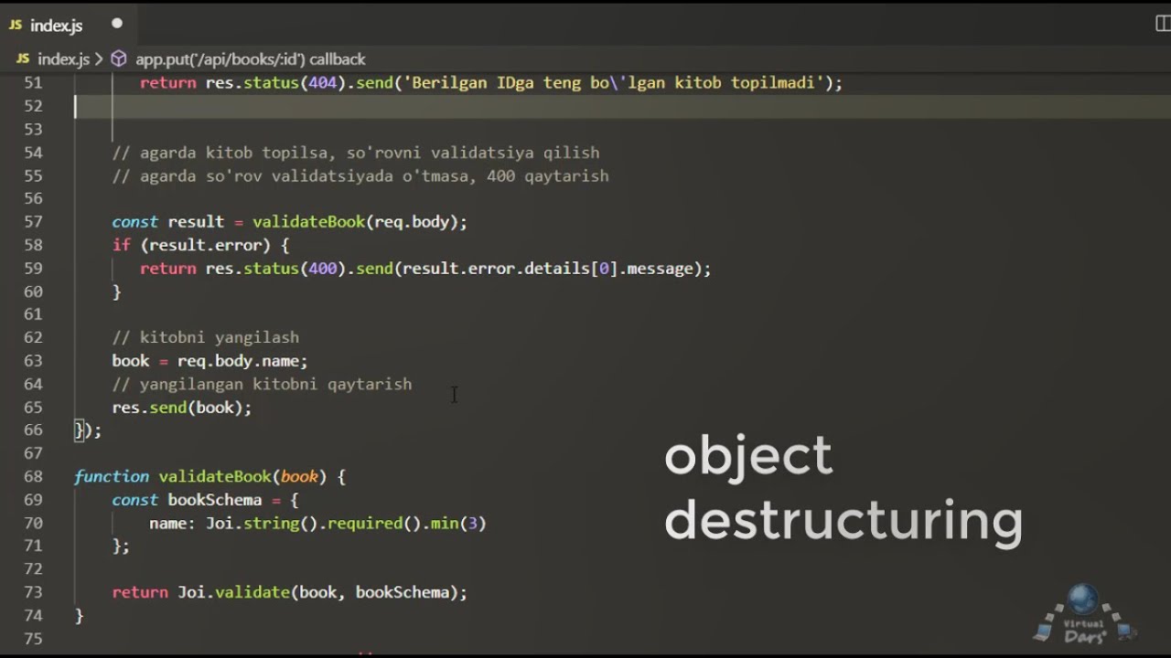Click 'details[0].message' on line 59
Image resolution: width=1171 pixels, height=658 pixels.
(608, 269)
